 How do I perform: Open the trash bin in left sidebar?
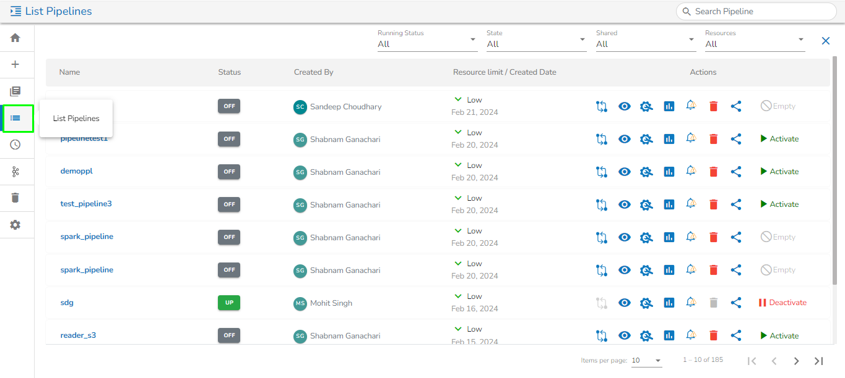15,198
